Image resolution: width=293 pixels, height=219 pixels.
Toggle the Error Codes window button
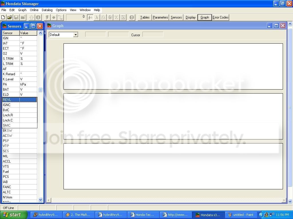click(x=220, y=17)
